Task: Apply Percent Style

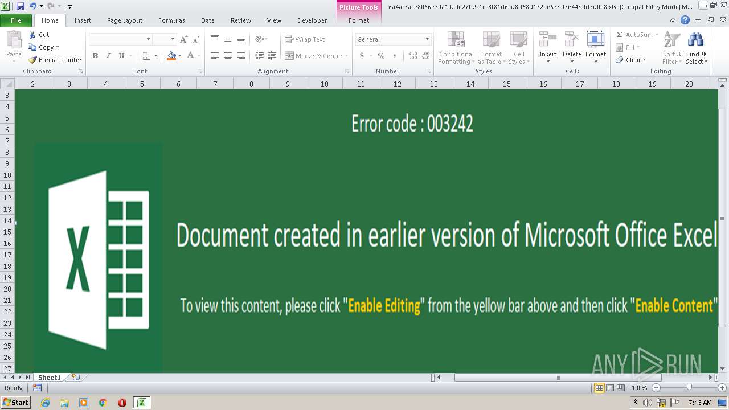Action: 381,56
